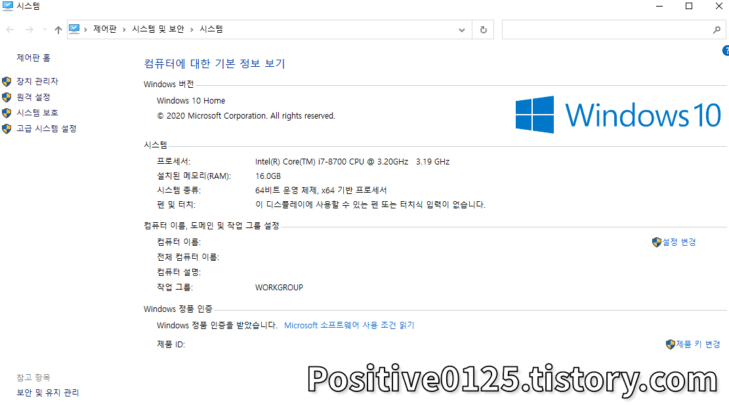Viewport: 729px width, 405px height.
Task: Select Windows 정품 인증을 받았습니다 text
Action: pos(217,325)
